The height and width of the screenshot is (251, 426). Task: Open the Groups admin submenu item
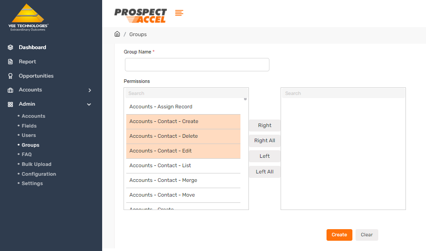pos(30,145)
